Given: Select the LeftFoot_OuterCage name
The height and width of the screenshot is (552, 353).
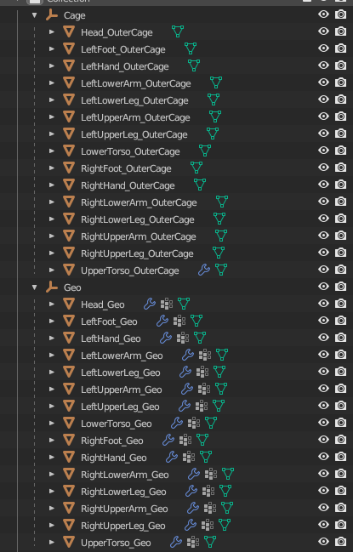Looking at the screenshot, I should pos(122,49).
